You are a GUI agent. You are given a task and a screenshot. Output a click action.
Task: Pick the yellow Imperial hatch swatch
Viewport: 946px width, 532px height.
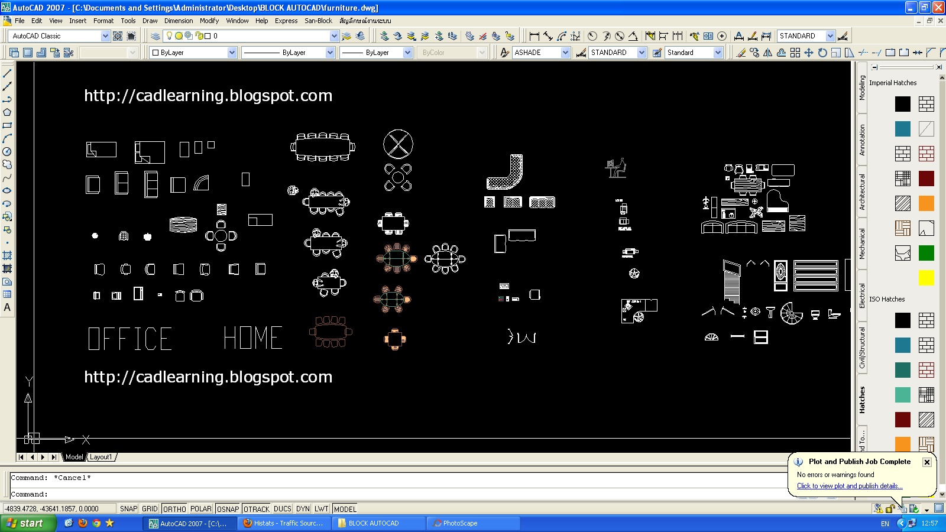pos(926,278)
